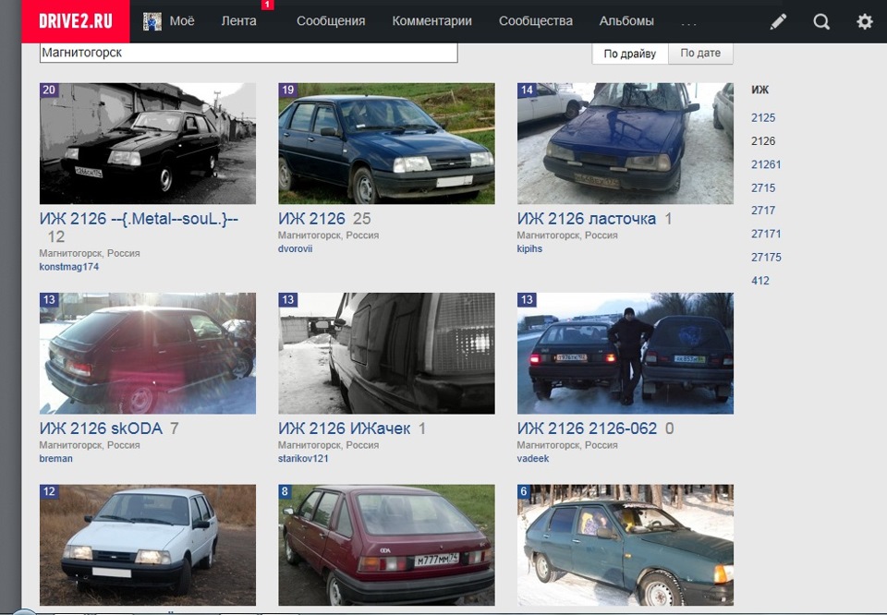
Task: Visit user dvorovii profile
Action: click(296, 248)
